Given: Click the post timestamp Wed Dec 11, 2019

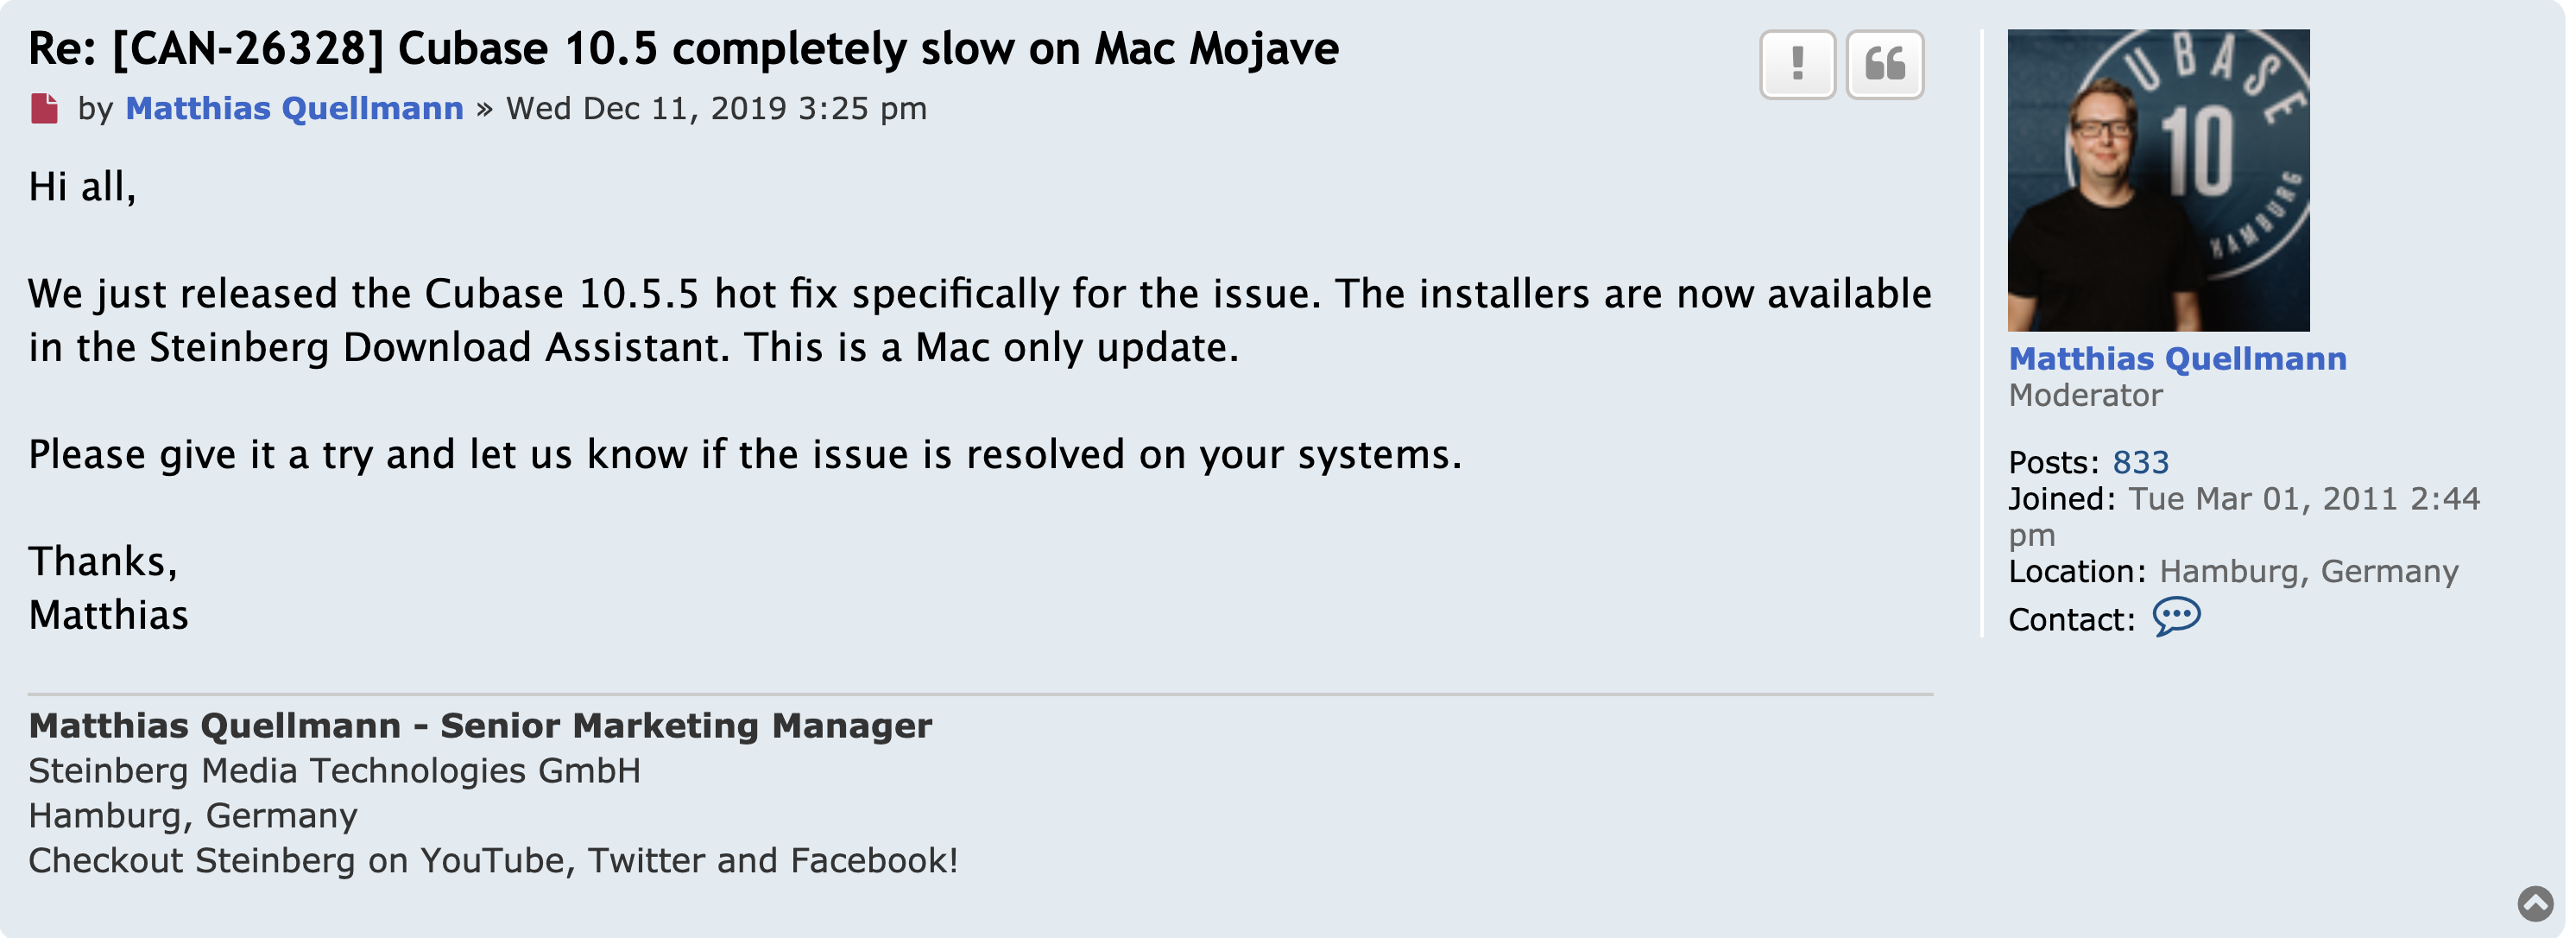Looking at the screenshot, I should point(716,108).
